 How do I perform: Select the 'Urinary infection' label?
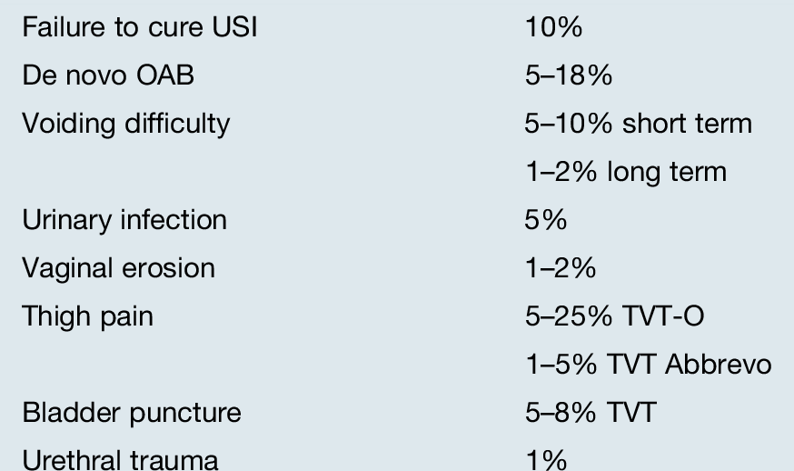click(124, 220)
